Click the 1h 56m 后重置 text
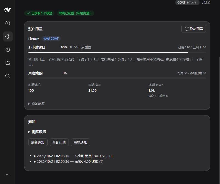 80,47
